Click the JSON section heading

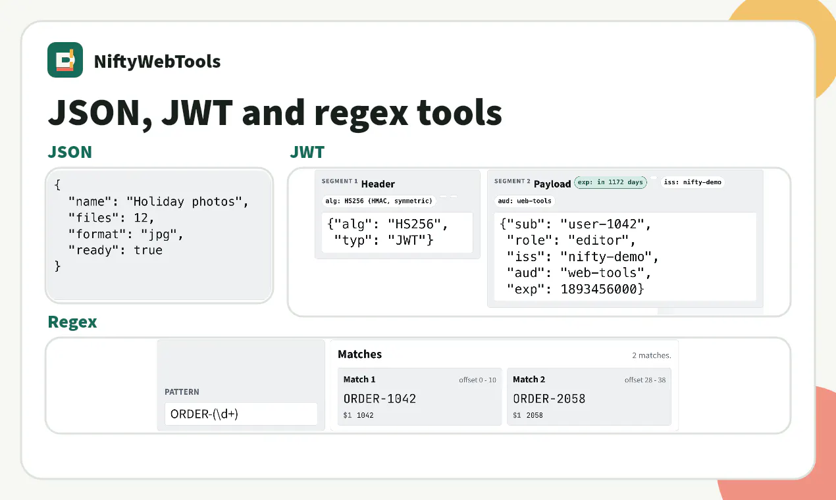(70, 152)
